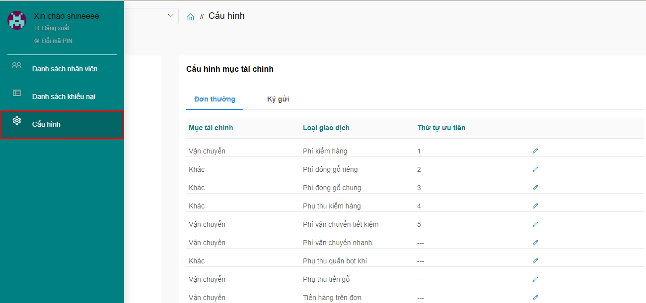
Task: Open Danh sách nhân viên menu
Action: (65, 69)
